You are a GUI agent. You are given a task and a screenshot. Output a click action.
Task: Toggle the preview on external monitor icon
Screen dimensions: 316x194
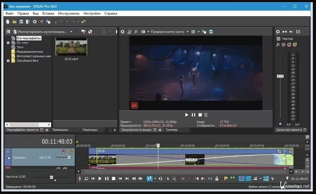(x=129, y=32)
